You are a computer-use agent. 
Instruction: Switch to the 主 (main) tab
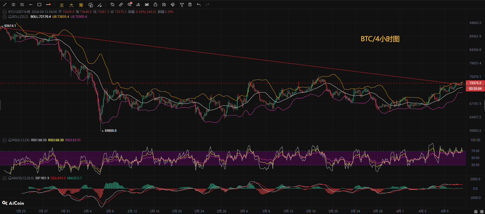(x=62, y=5)
